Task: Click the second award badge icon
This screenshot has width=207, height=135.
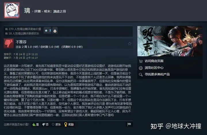Action: (x=55, y=31)
